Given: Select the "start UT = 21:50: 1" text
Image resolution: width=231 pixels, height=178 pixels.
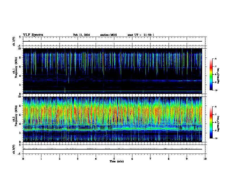Looking at the screenshot, I should 141,35.
